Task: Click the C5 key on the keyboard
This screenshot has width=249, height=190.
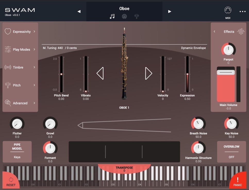Action: 166,183
